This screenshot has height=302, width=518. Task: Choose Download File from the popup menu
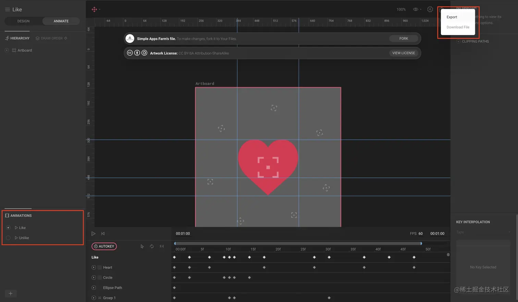coord(458,27)
